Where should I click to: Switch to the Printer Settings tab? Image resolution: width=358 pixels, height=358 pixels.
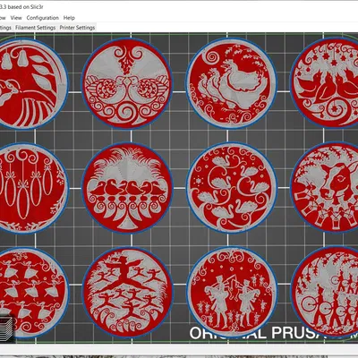click(x=77, y=28)
